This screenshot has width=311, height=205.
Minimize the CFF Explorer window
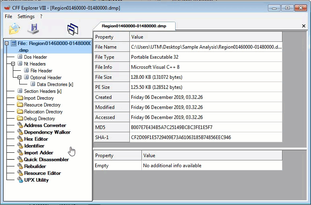[x=274, y=8]
